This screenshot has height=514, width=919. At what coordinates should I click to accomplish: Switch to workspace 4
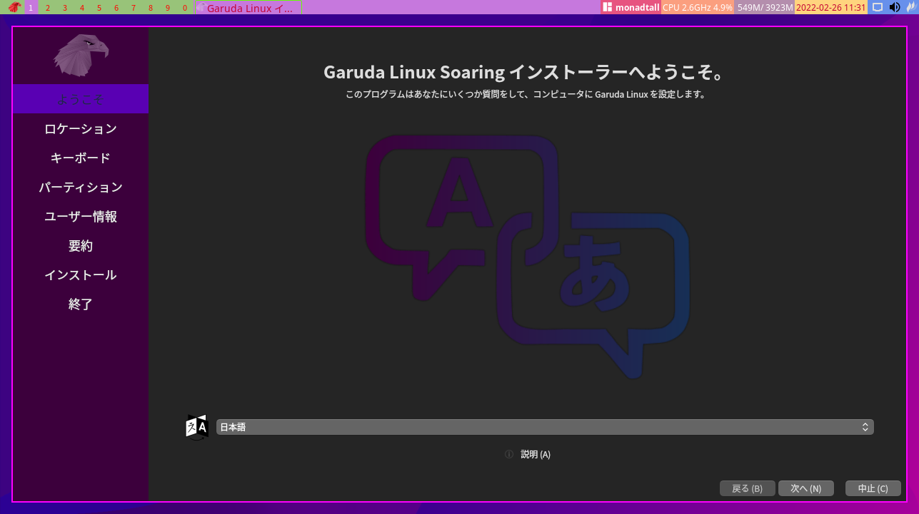coord(82,8)
